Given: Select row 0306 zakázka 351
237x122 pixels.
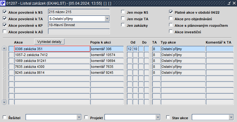Looking at the screenshot, I should [x=52, y=49].
